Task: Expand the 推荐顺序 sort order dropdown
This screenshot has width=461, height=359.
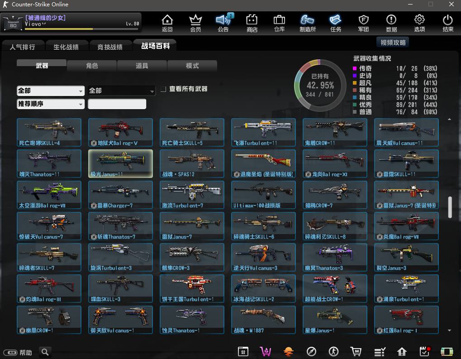Action: [50, 104]
